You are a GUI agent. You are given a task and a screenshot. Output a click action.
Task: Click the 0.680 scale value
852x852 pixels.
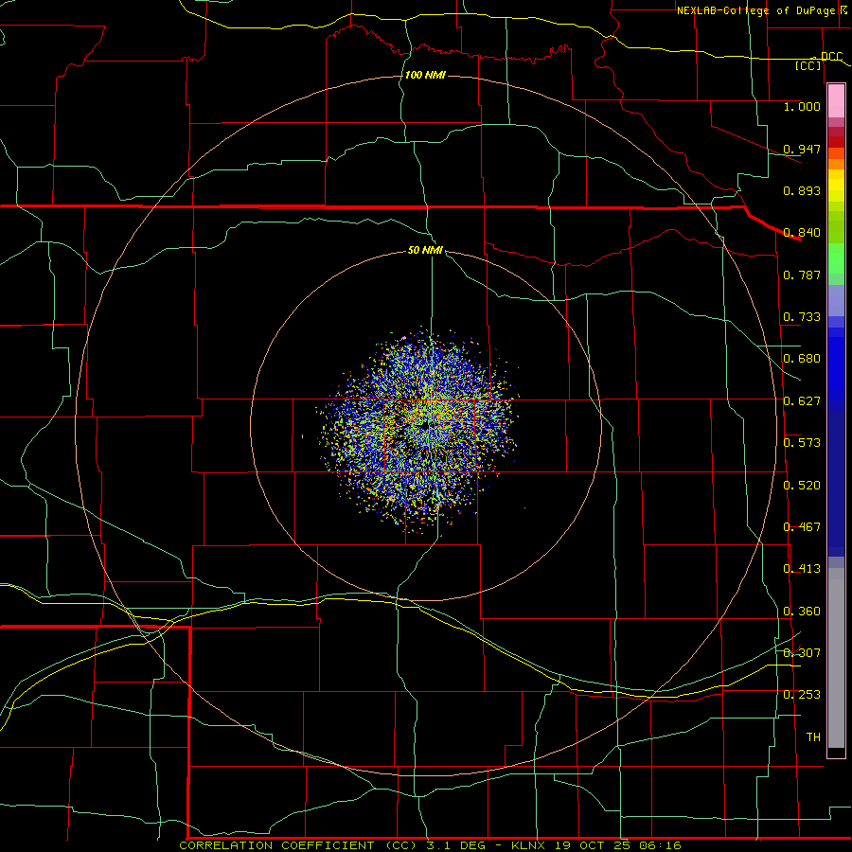pos(802,359)
